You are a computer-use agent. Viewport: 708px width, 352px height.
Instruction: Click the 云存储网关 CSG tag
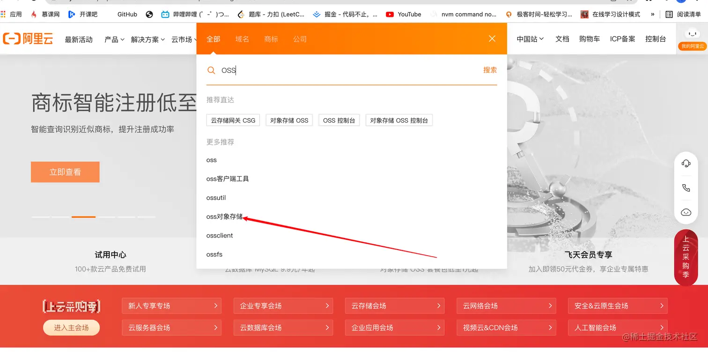coord(233,120)
